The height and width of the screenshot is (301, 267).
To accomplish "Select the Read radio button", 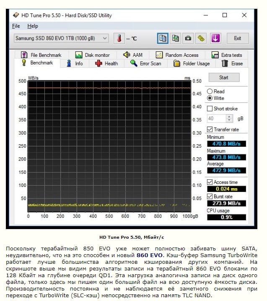I will point(210,92).
